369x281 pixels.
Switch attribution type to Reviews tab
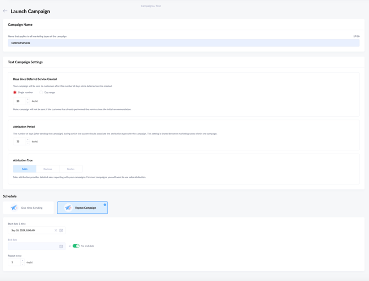(47, 169)
